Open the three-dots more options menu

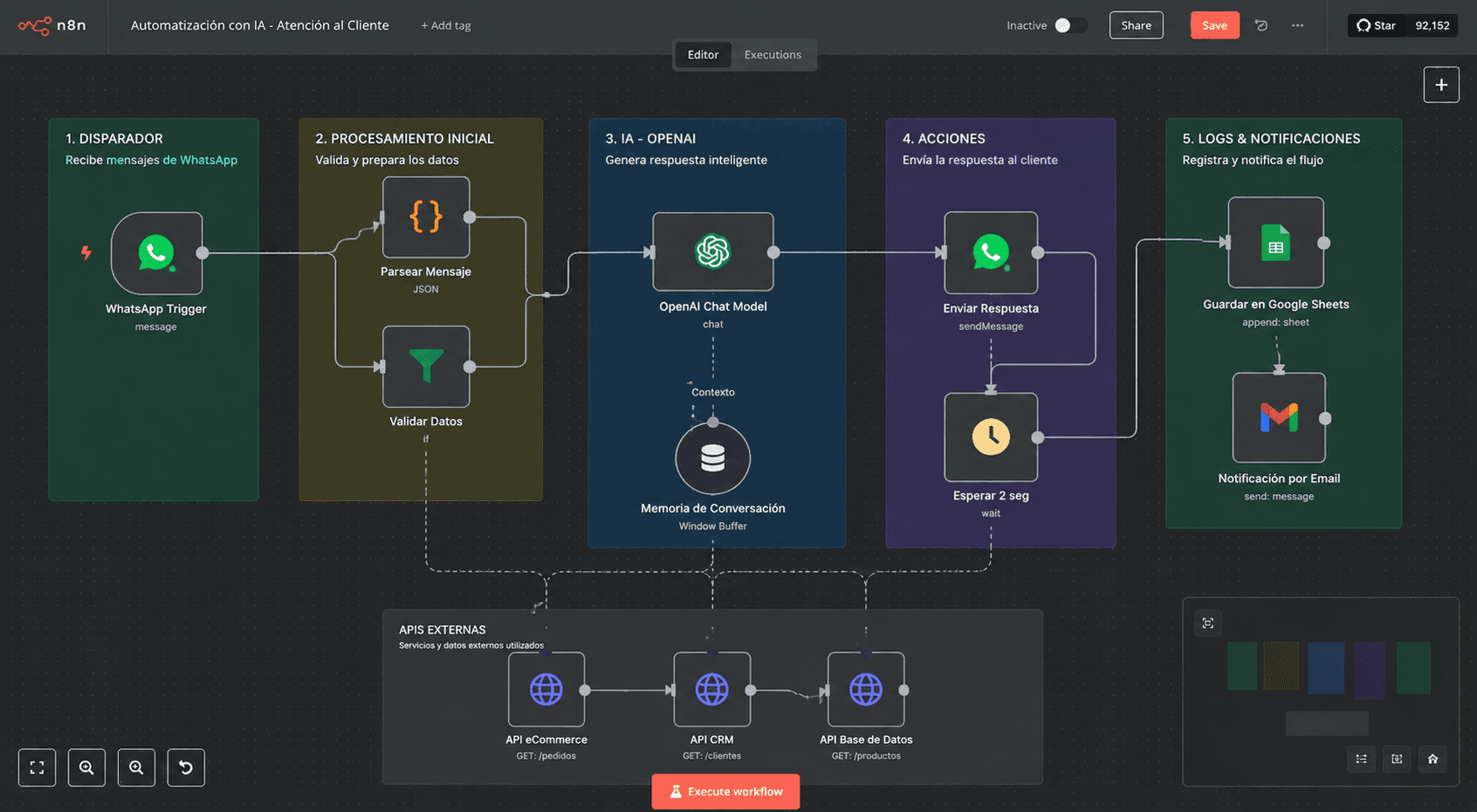tap(1298, 25)
